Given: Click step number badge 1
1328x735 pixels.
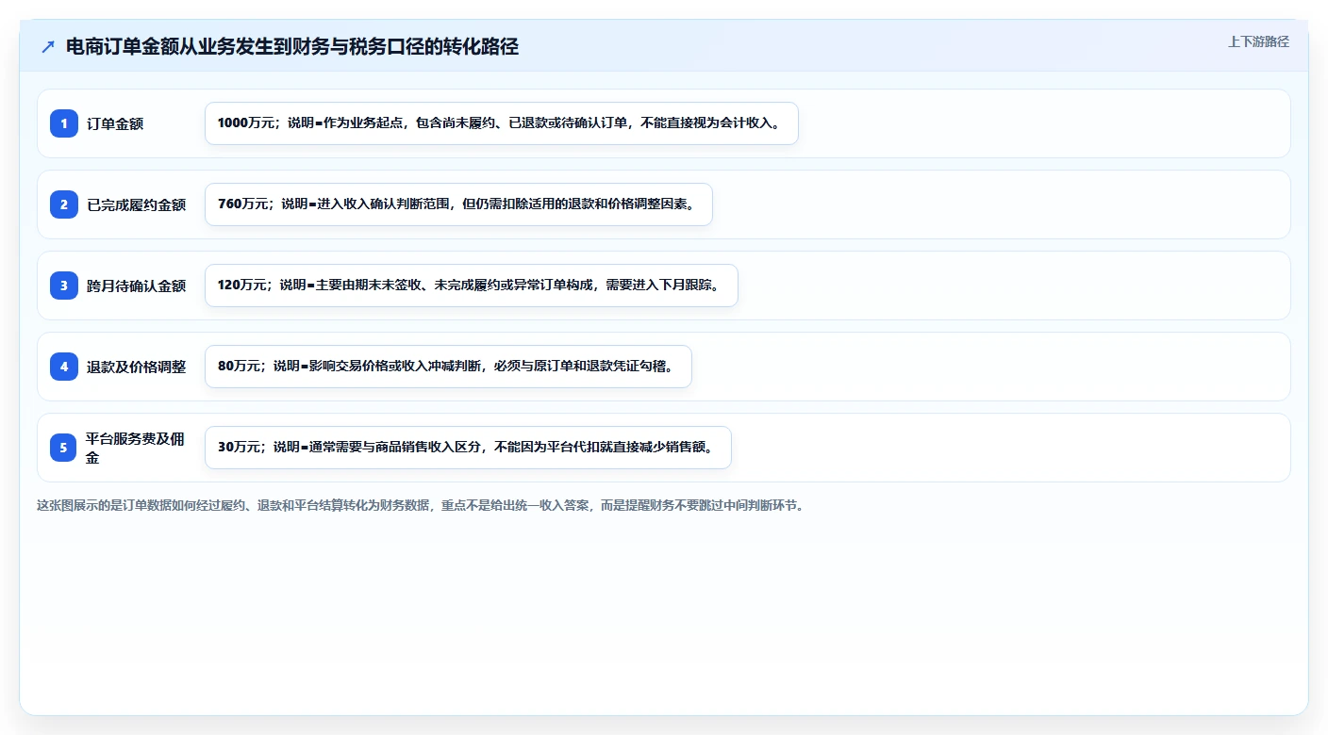Looking at the screenshot, I should 64,123.
